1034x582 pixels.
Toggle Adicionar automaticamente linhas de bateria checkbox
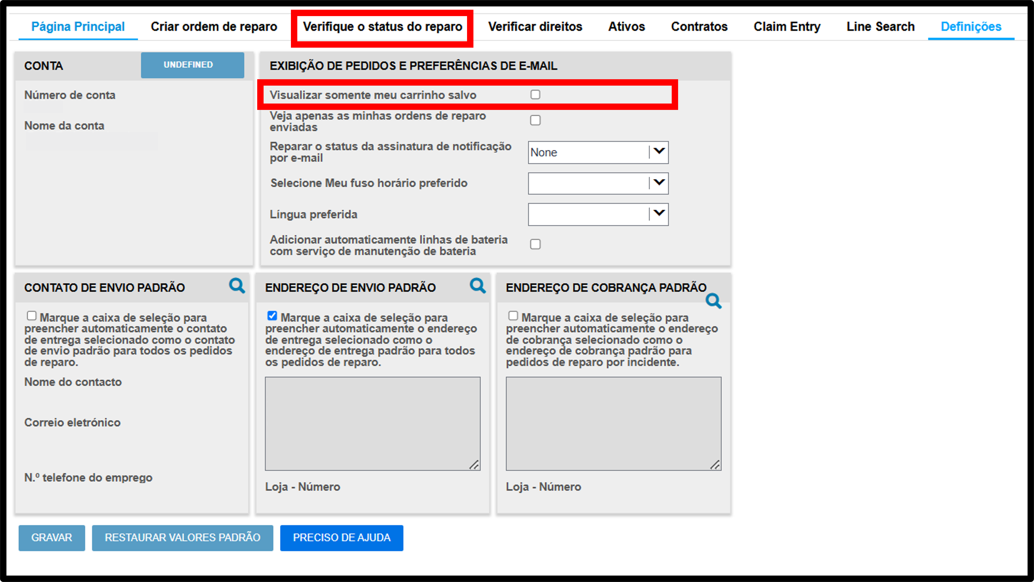(535, 244)
